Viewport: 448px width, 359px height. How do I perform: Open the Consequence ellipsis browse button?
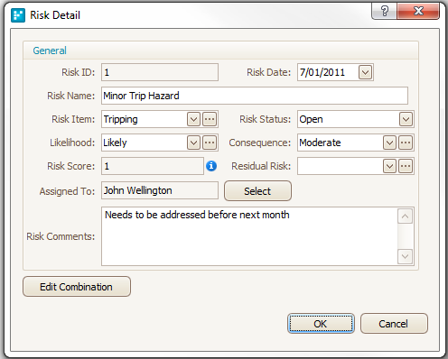click(x=406, y=143)
